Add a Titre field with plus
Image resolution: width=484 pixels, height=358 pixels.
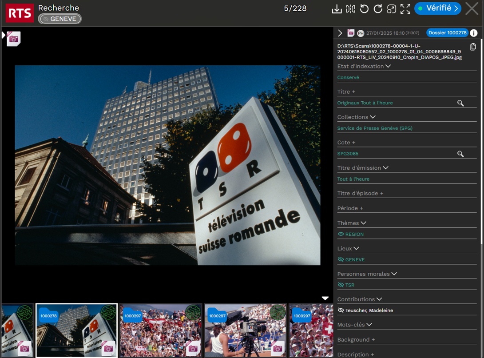tap(353, 92)
